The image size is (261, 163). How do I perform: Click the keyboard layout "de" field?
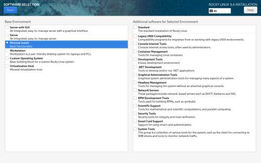[220, 11]
